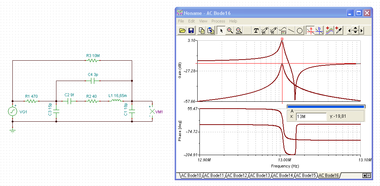Viewport: 380px width, 186px height.
Task: Click the 3.10 gain axis value
Action: coord(191,40)
